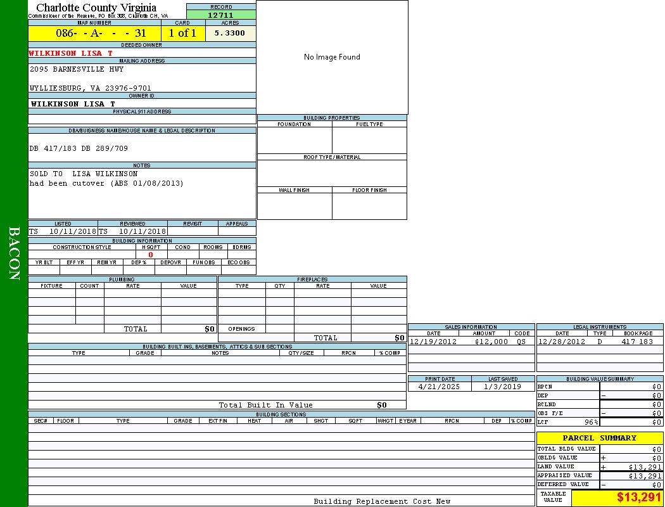Select the yellow map number field
Viewport: 665px width, 507px height.
94,34
